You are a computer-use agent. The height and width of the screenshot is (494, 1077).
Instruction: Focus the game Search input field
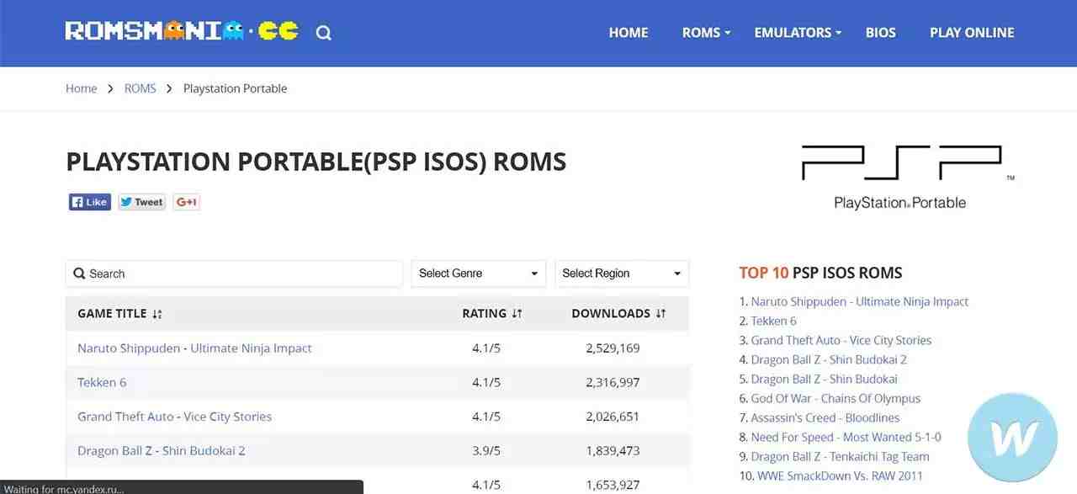coord(234,274)
